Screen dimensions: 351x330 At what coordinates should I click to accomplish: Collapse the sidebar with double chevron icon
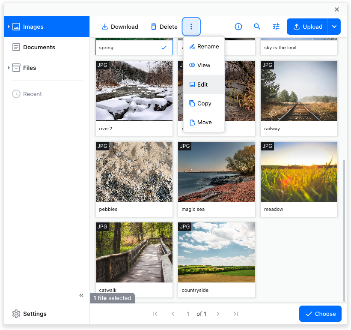click(81, 295)
